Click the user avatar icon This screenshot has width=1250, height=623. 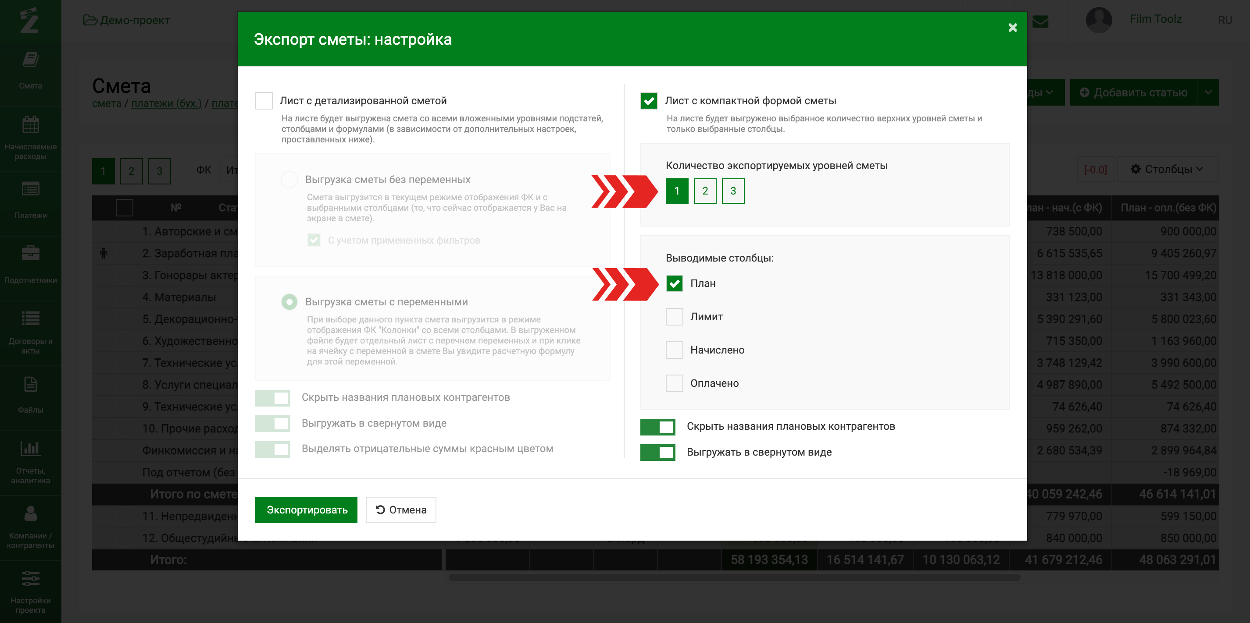point(1099,20)
